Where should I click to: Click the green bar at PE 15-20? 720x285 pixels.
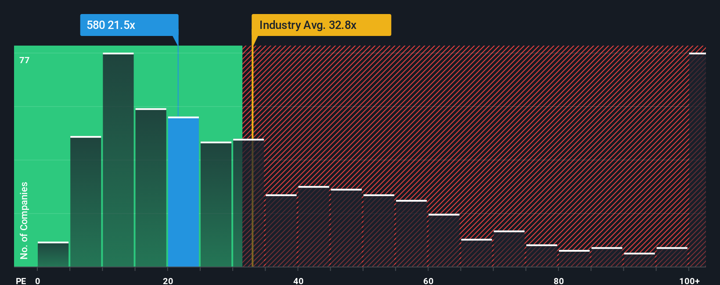151,187
